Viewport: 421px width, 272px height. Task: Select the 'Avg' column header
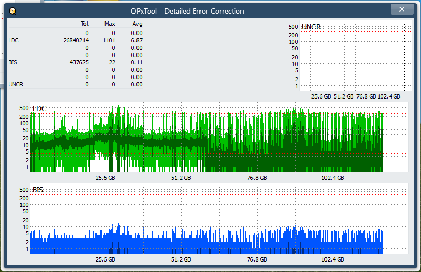138,24
